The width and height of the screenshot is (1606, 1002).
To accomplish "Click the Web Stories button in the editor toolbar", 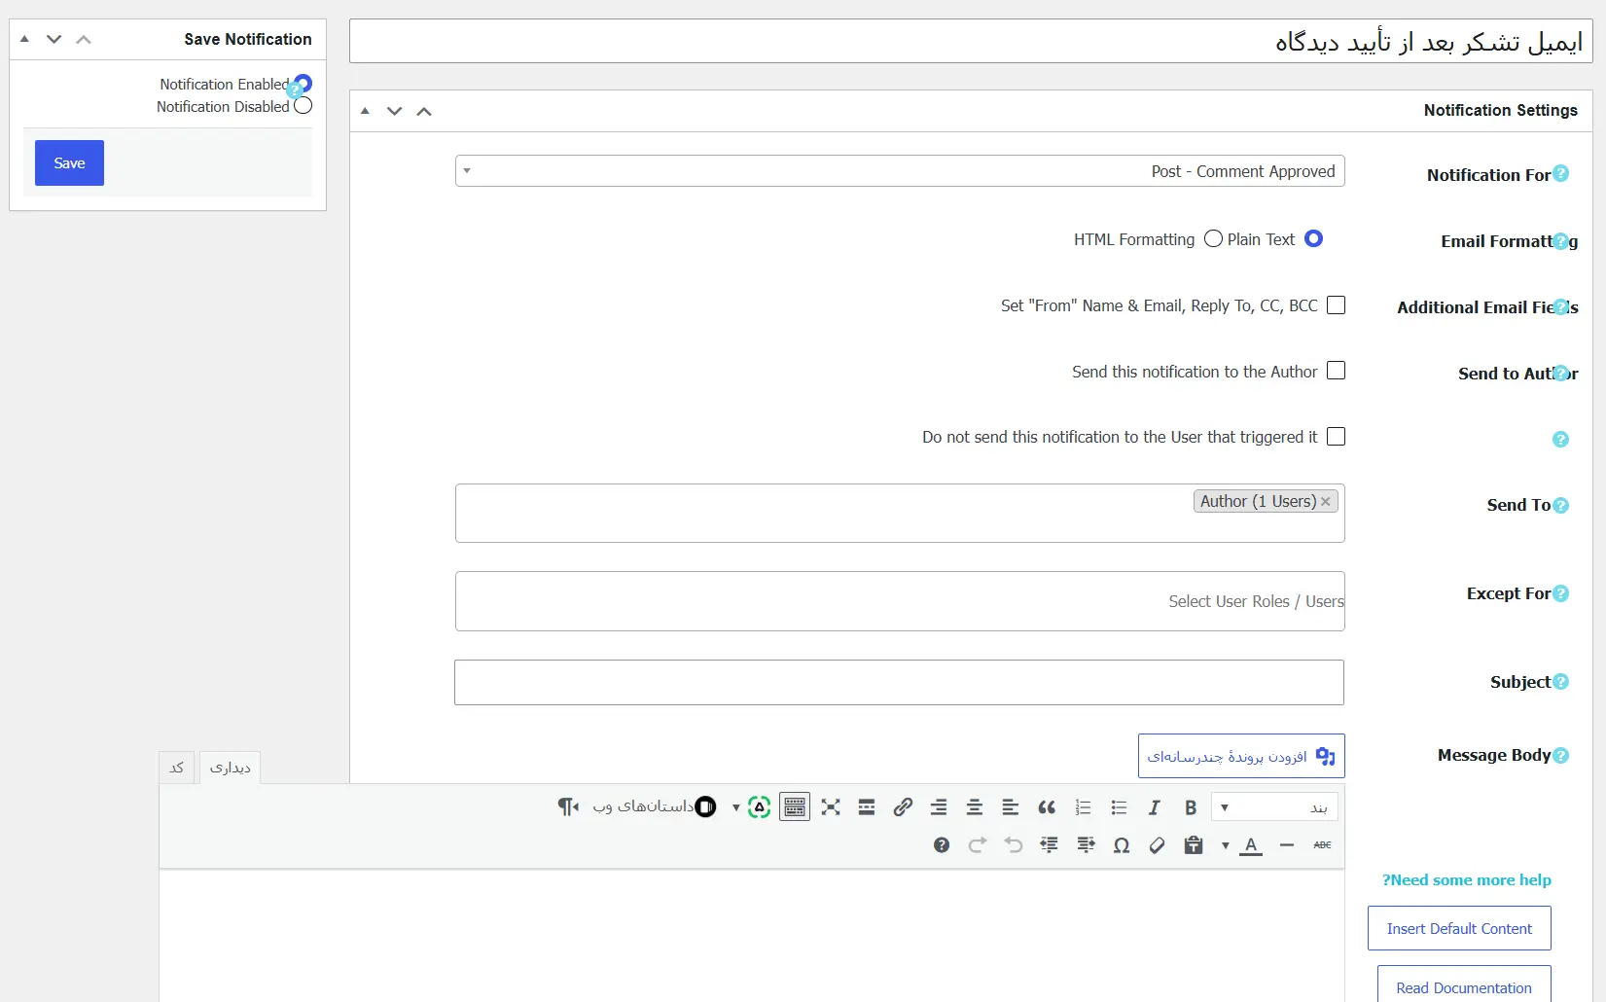I will coord(655,806).
